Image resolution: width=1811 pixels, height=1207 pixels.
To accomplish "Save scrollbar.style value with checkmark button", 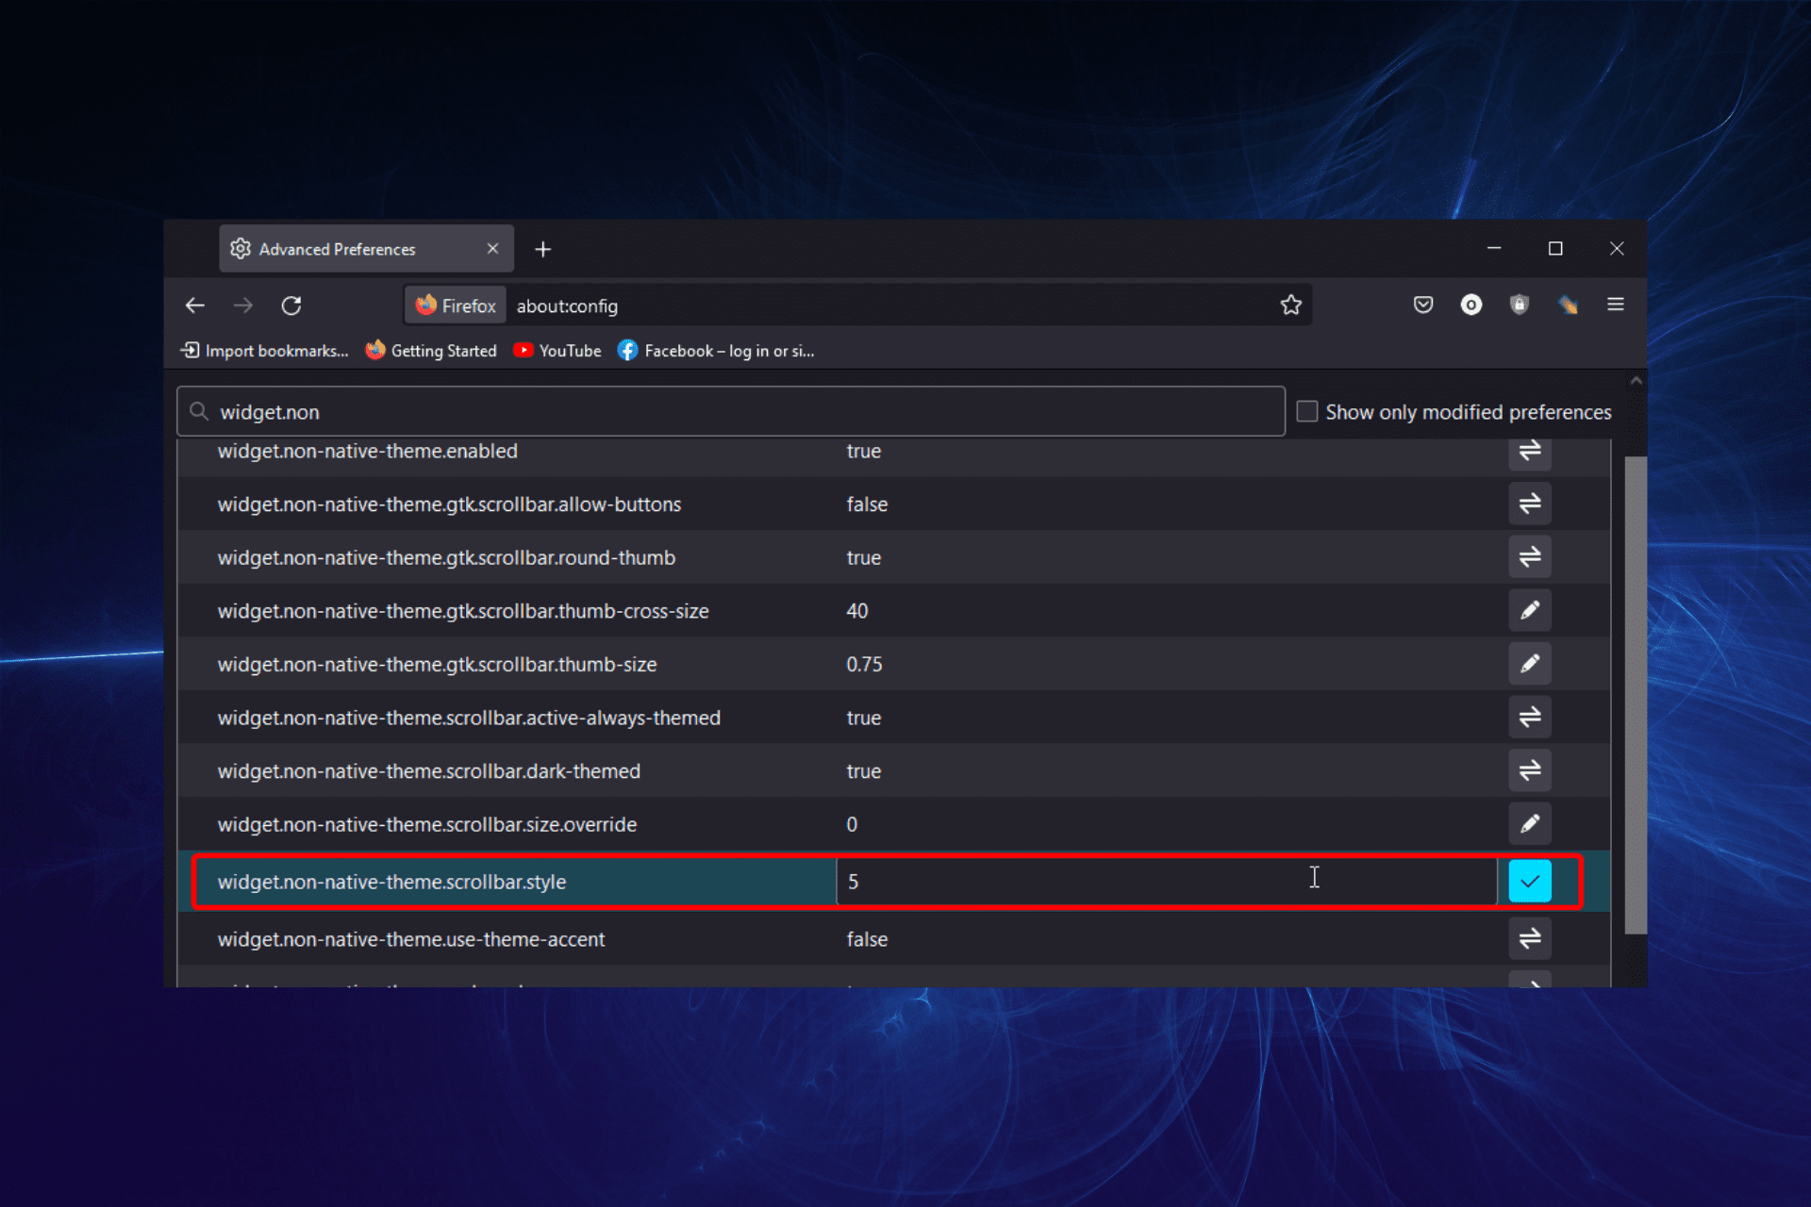I will 1529,882.
